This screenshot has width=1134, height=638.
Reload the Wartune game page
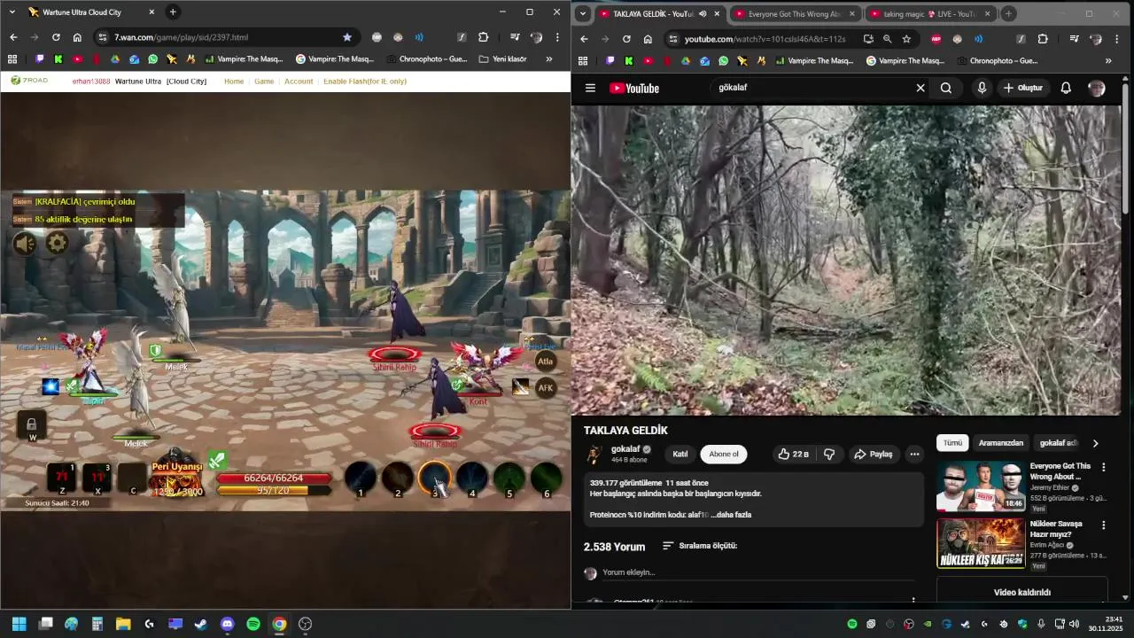tap(56, 37)
